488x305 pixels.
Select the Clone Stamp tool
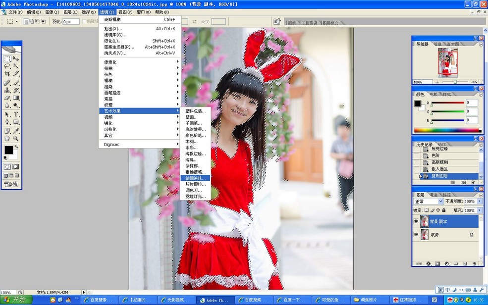7,91
